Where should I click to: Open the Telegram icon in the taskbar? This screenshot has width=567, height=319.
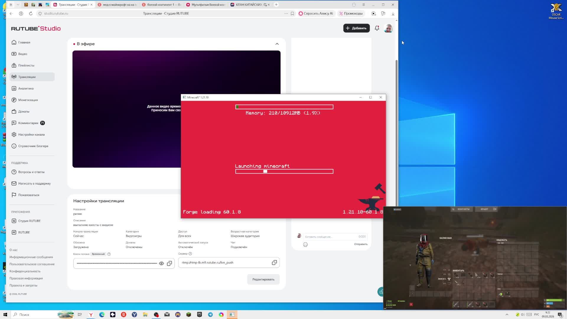(210, 315)
